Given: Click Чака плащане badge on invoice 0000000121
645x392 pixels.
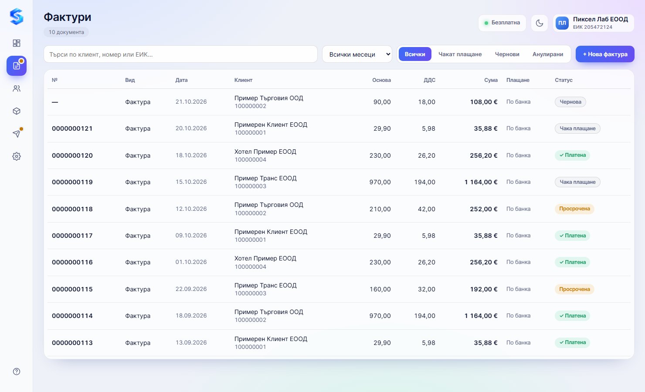Looking at the screenshot, I should coord(577,128).
